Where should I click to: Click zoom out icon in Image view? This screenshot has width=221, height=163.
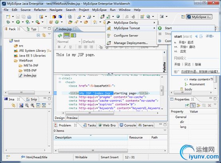[27, 105]
